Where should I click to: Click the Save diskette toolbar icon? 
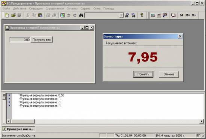19,15
